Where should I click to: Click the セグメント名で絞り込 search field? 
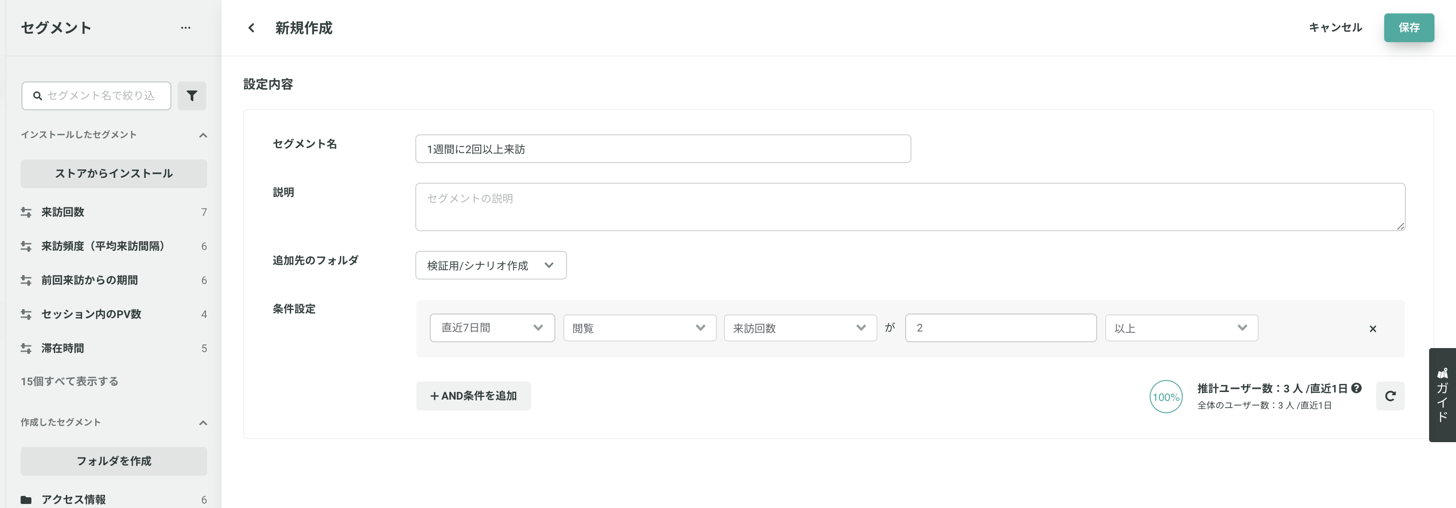96,96
